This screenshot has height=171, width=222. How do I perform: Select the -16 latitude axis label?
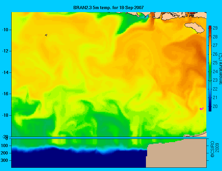click(x=5, y=94)
